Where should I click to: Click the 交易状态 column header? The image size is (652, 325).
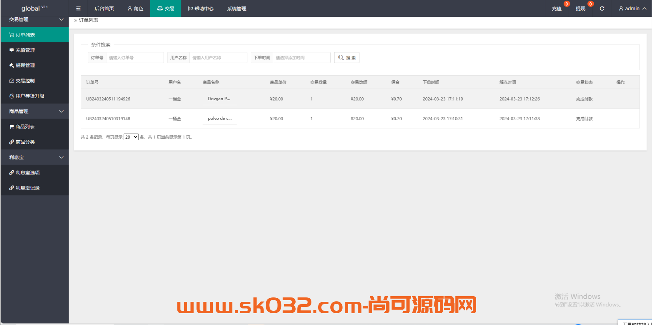584,82
